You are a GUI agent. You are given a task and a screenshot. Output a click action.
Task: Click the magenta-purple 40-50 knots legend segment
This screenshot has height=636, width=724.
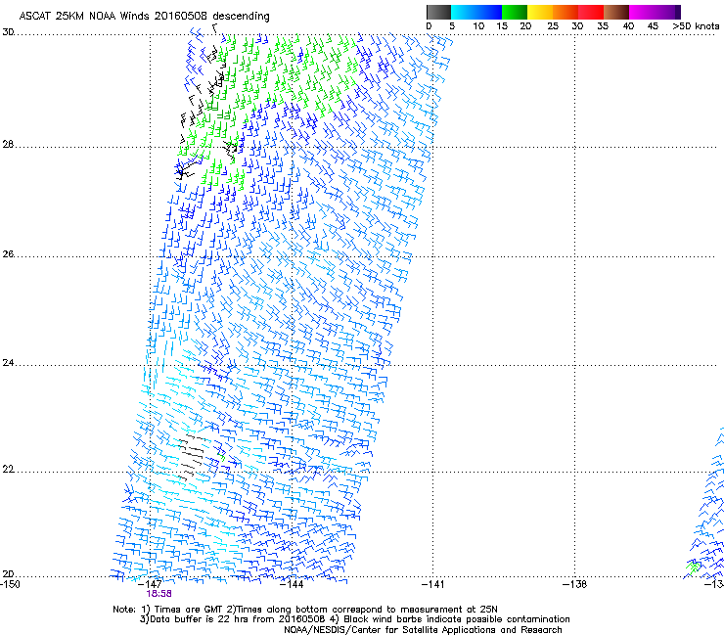[655, 12]
